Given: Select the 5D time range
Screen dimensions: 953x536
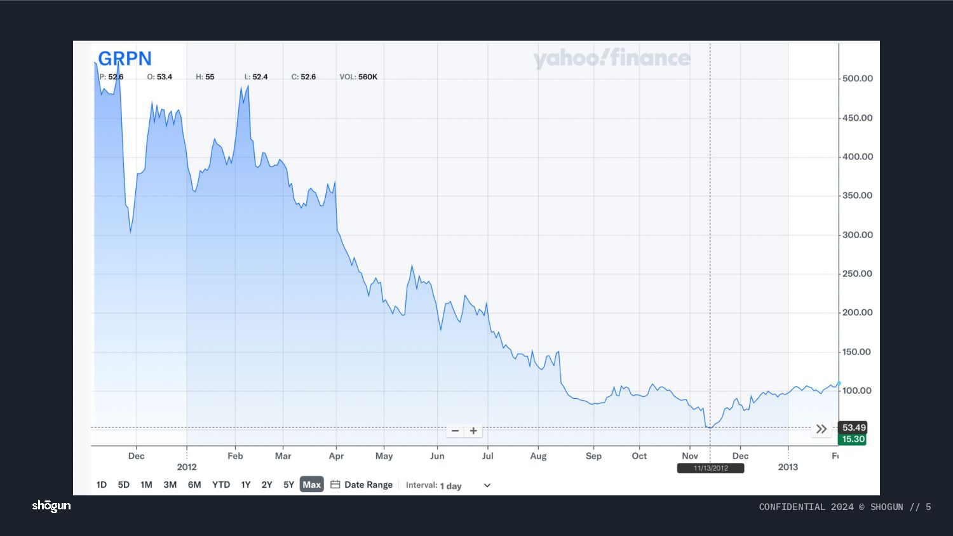Looking at the screenshot, I should click(x=124, y=485).
